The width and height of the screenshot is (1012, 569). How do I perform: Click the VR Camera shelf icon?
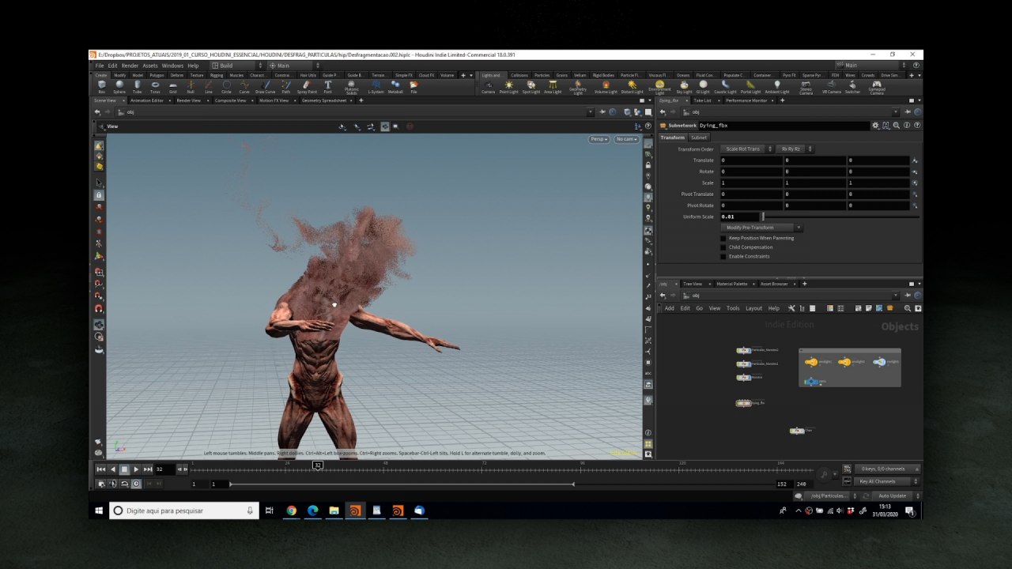[x=832, y=85]
